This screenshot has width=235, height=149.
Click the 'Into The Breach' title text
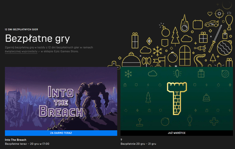click(x=15, y=140)
